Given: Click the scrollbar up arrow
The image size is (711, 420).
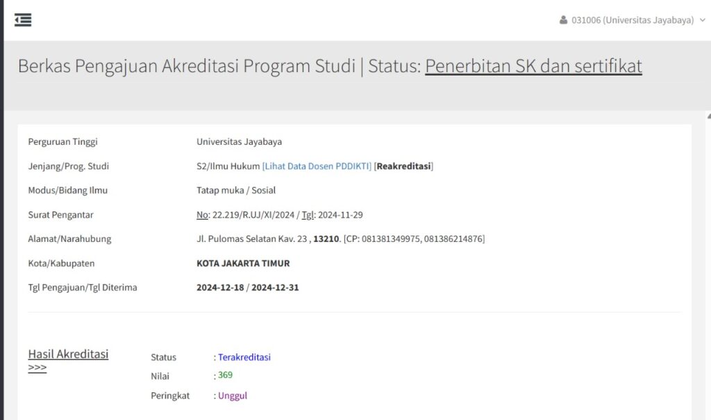Looking at the screenshot, I should (x=708, y=115).
